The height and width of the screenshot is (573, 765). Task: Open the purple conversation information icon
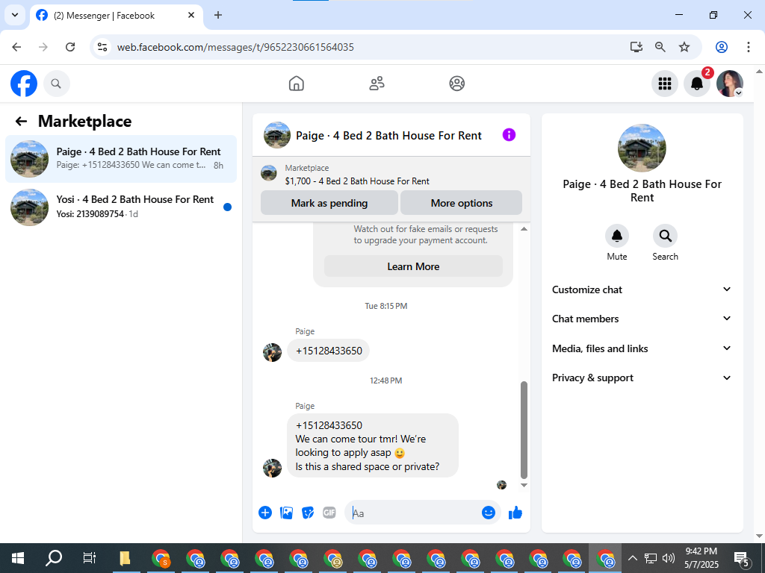coord(509,135)
